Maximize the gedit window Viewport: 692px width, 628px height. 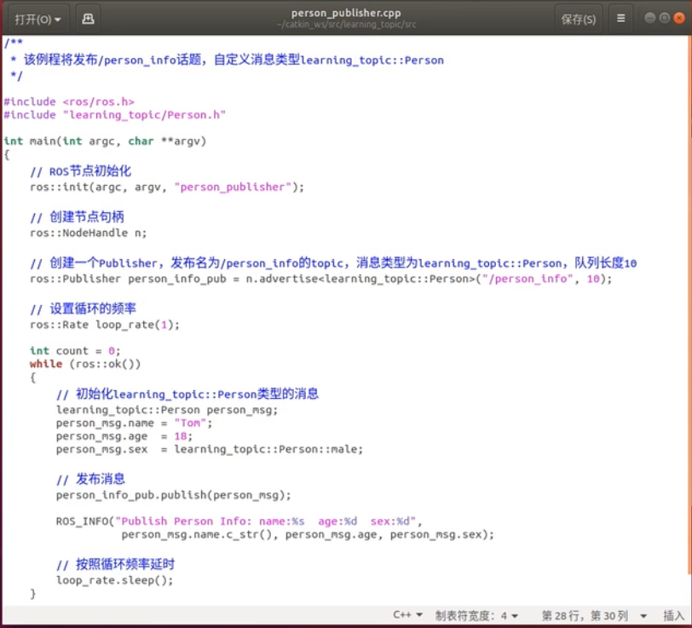664,18
